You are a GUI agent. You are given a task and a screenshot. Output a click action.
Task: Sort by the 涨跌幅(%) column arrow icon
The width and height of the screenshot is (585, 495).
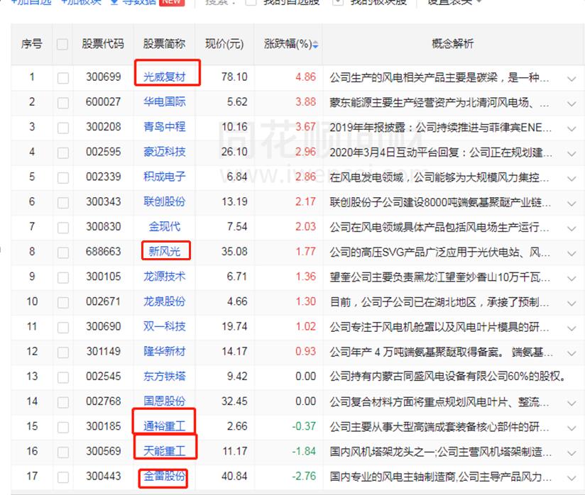click(x=316, y=45)
